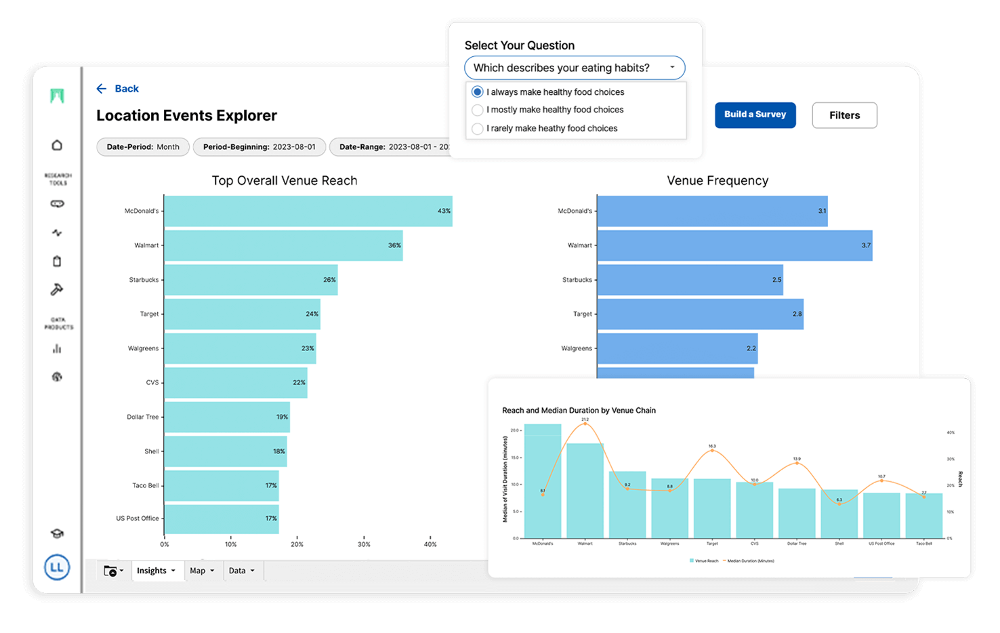
Task: Click the McDonald's bar in combined chart
Action: (x=543, y=481)
